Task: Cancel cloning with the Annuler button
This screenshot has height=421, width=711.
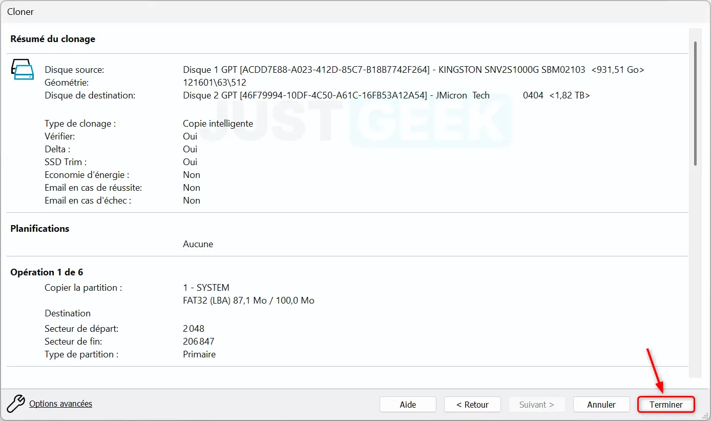Action: point(601,405)
